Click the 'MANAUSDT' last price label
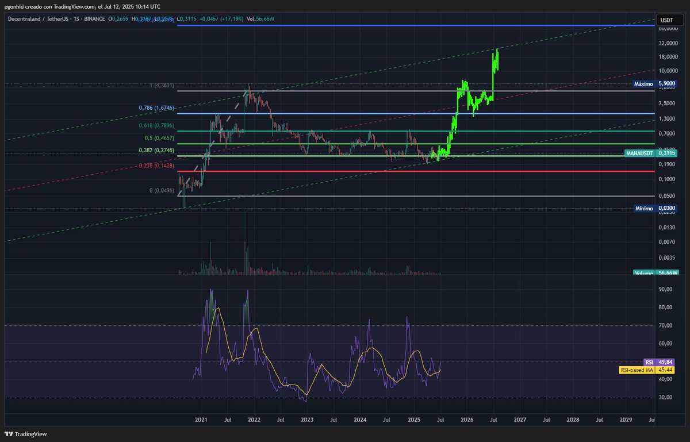 click(x=639, y=153)
